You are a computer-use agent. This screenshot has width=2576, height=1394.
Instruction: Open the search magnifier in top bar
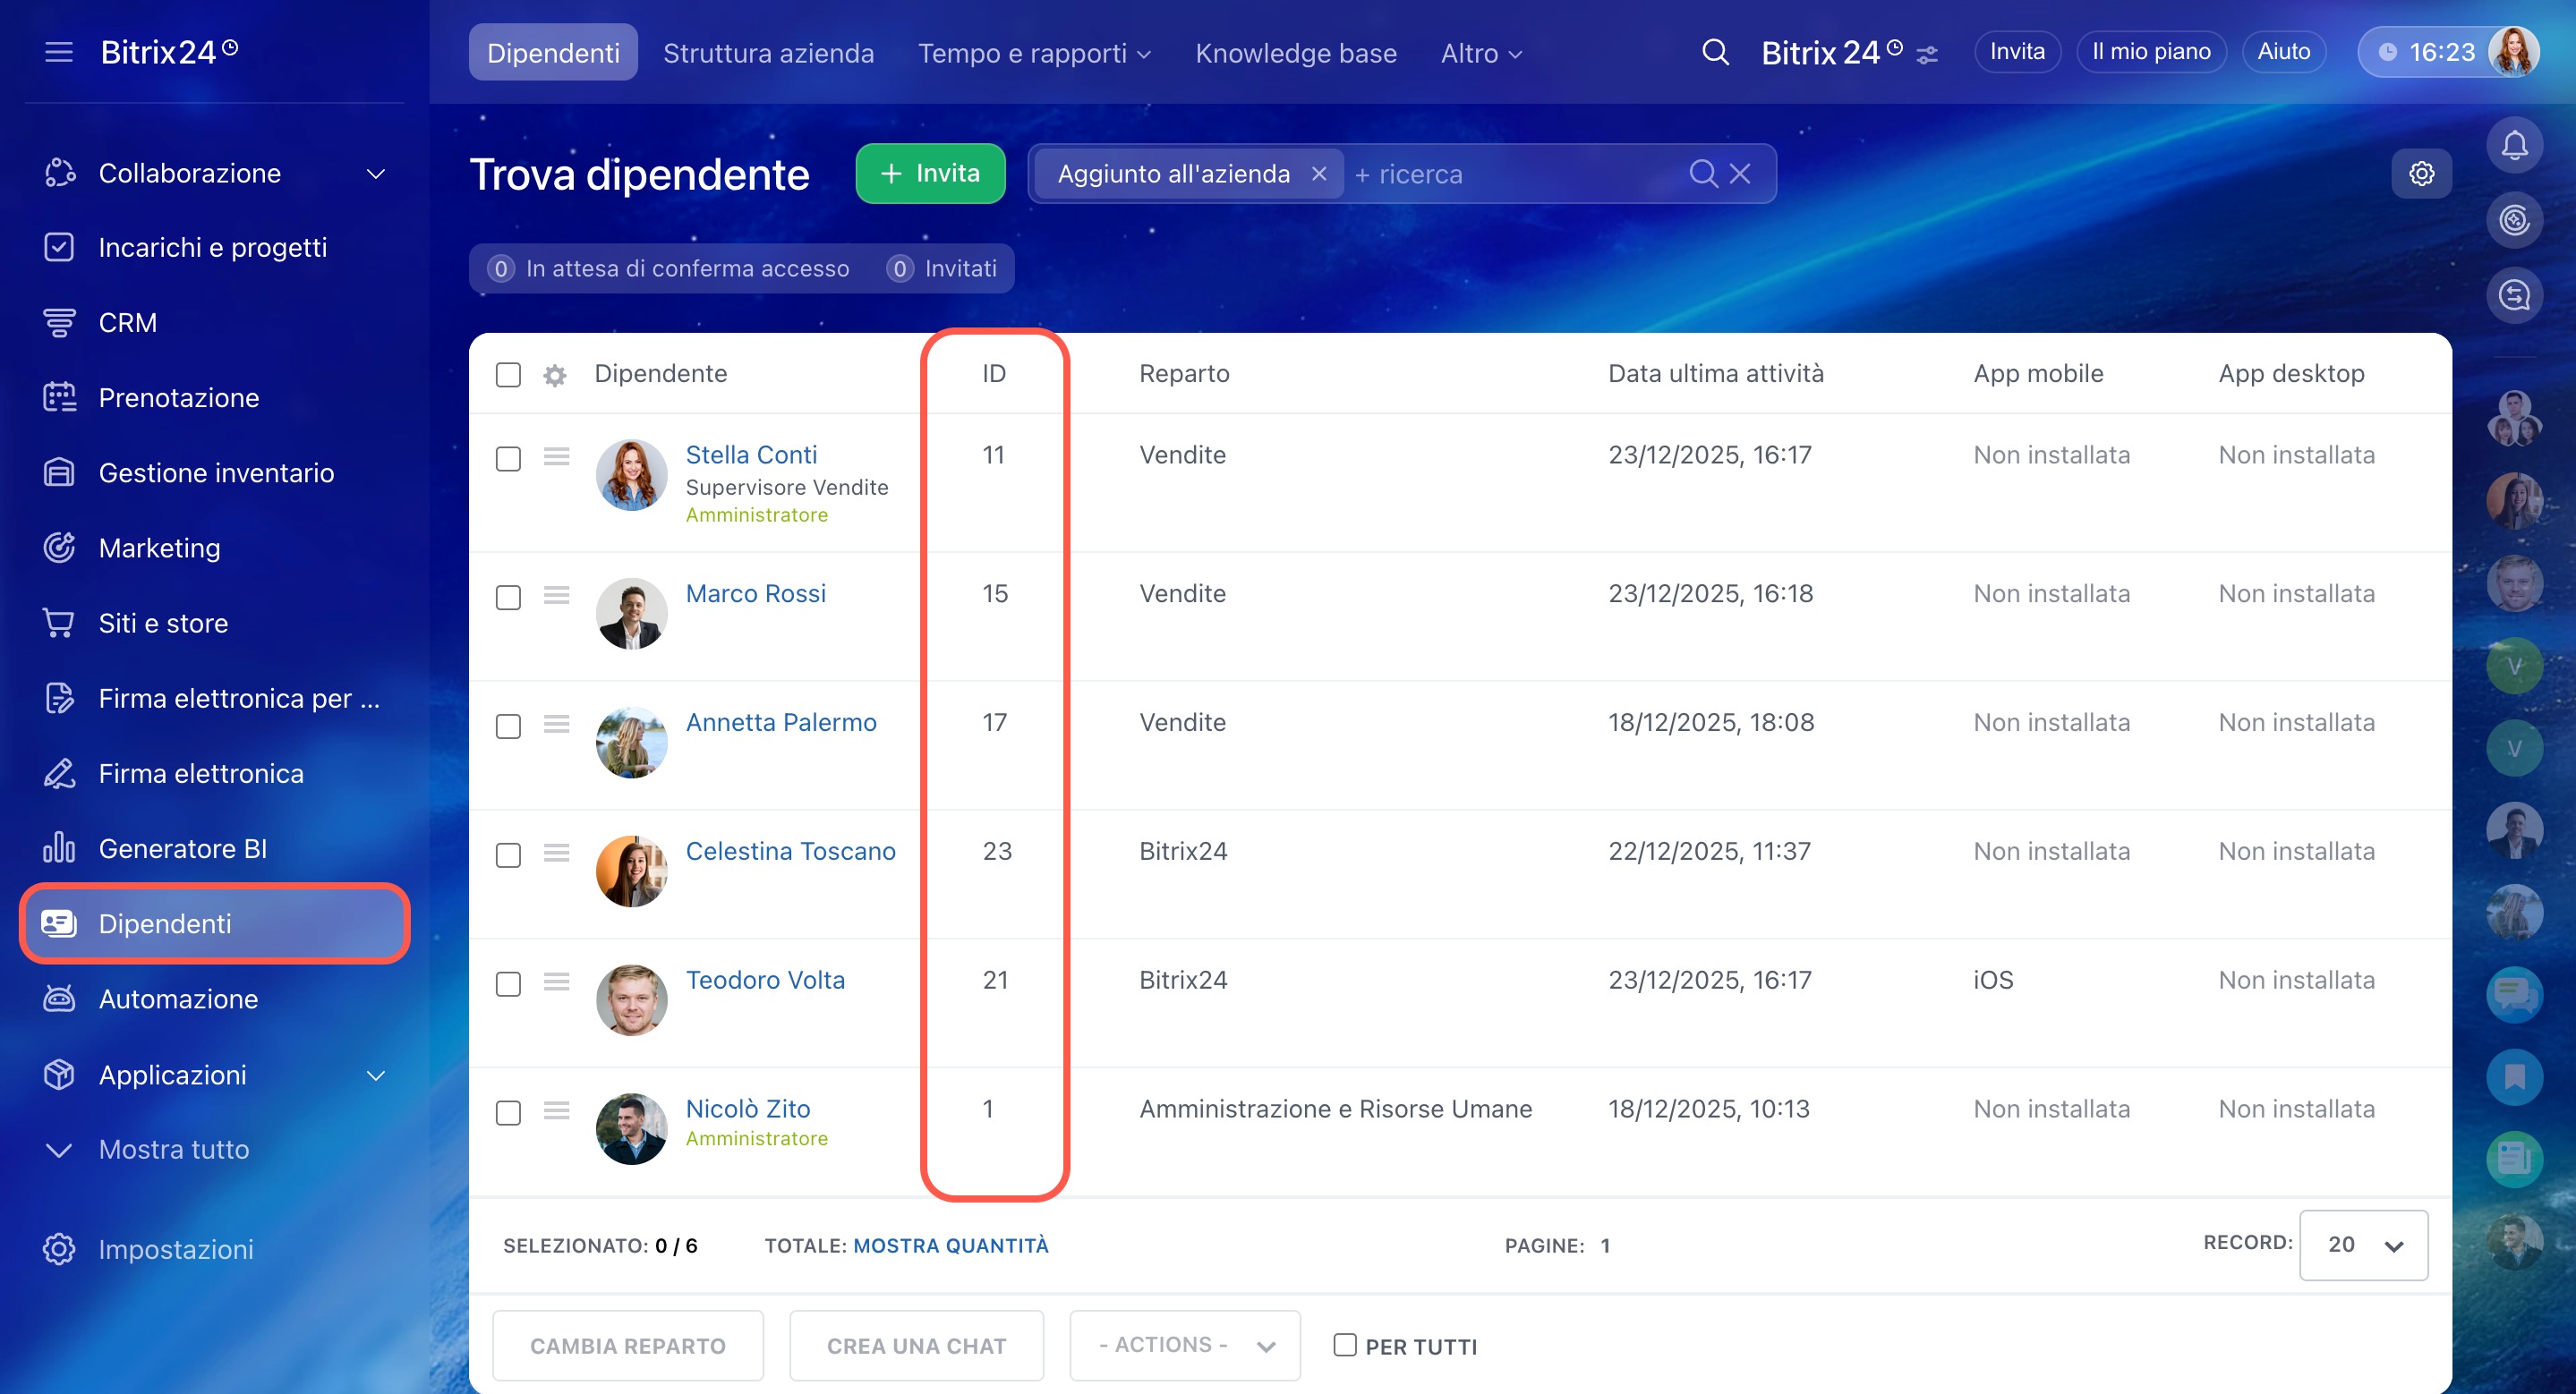point(1715,52)
